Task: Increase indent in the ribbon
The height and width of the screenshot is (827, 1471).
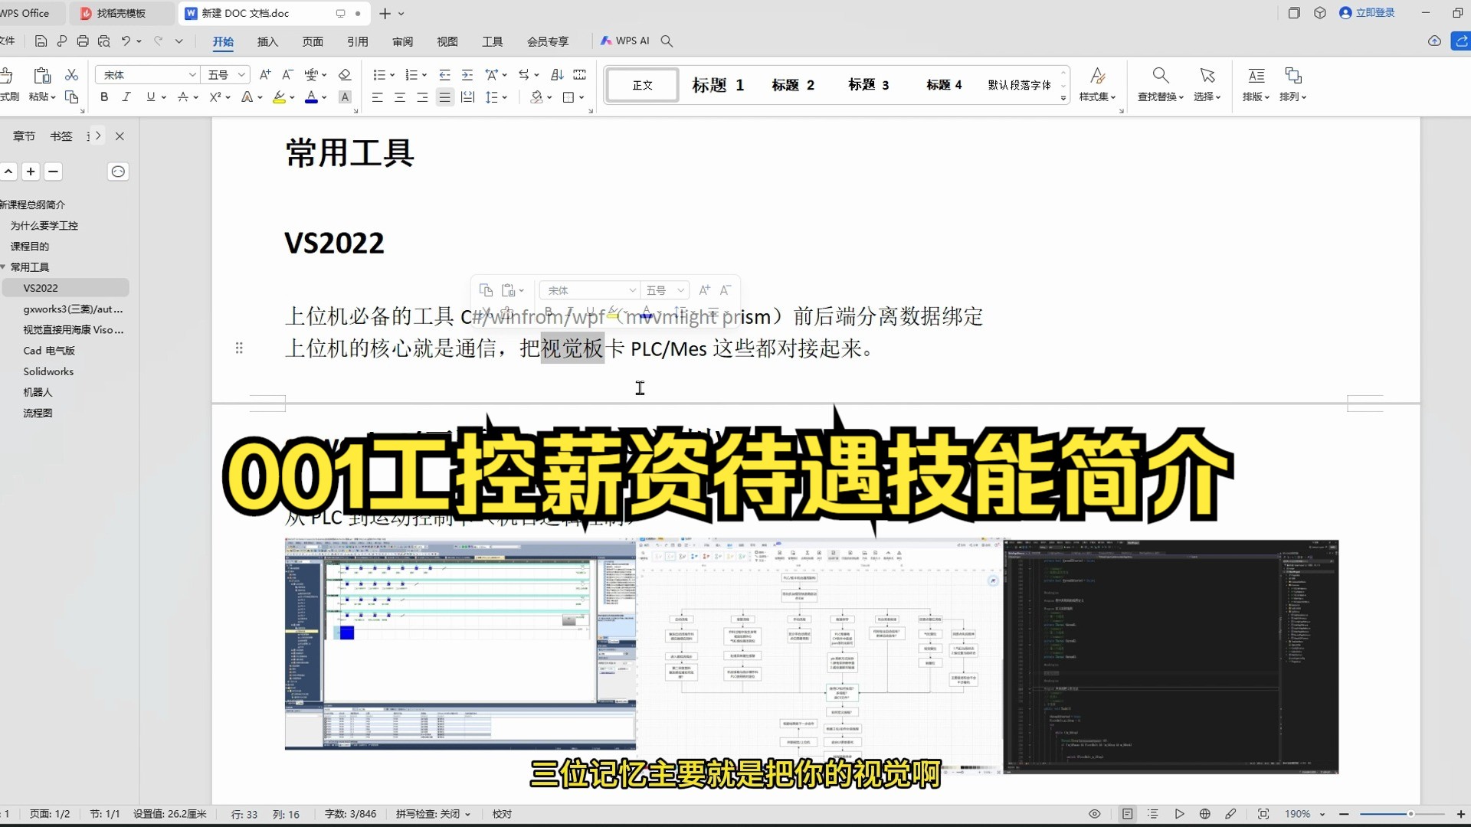Action: (x=467, y=74)
